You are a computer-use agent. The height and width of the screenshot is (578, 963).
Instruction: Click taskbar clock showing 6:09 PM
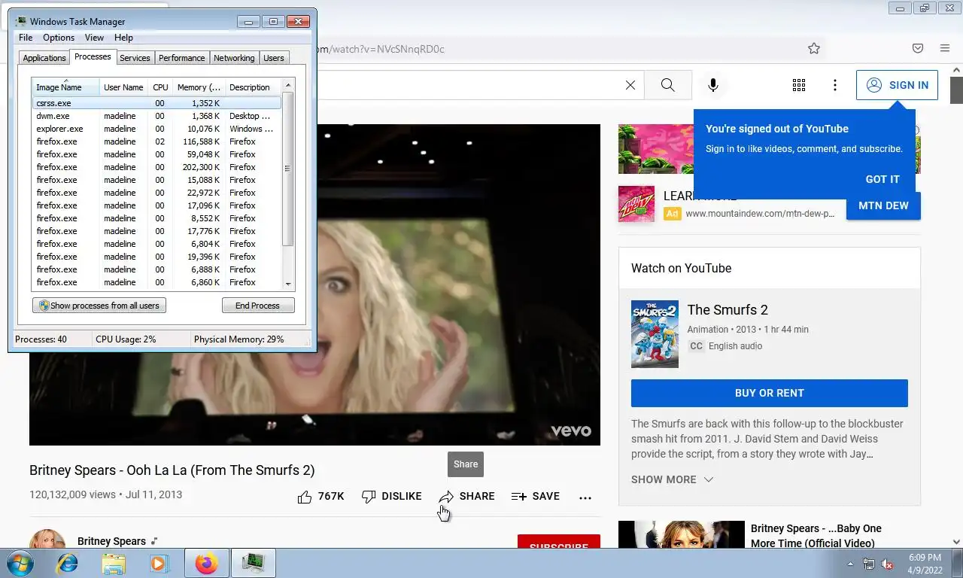click(x=925, y=564)
